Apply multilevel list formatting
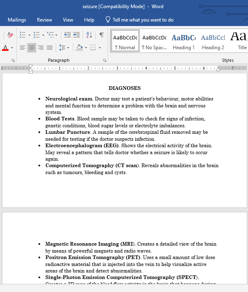Screen dimensions: 248x292 click(50, 35)
